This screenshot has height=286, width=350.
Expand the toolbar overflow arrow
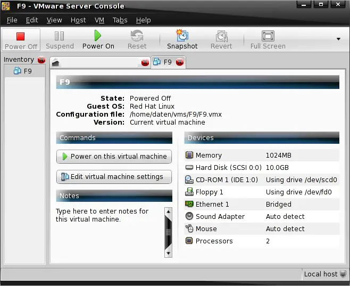coord(338,39)
